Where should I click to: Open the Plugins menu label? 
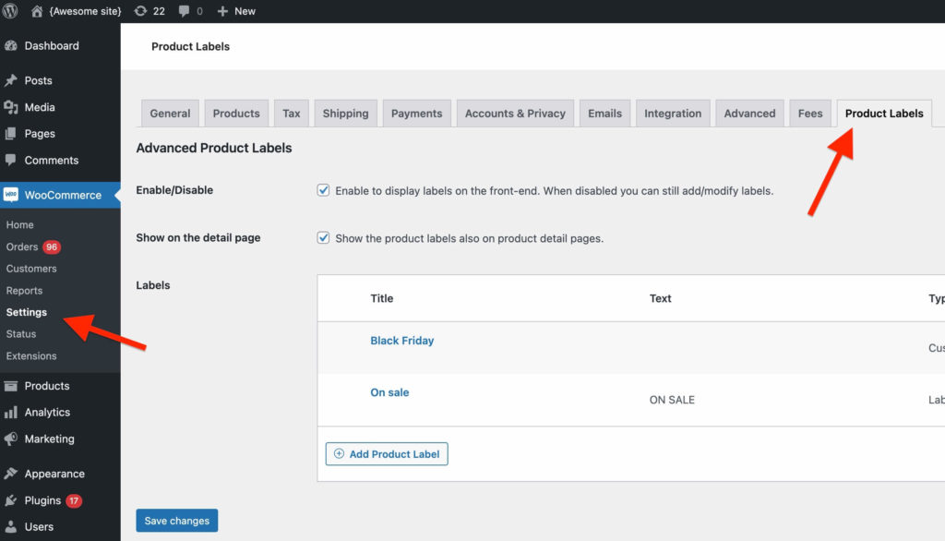point(42,500)
